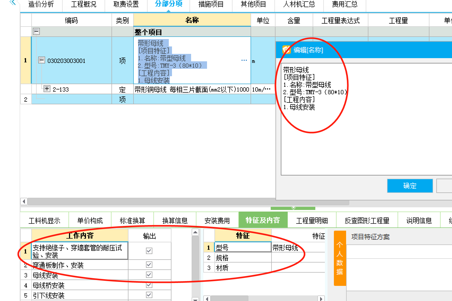Toggle the splitter collapse arrow above bottom tabs
The width and height of the screenshot is (452, 301).
pyautogui.click(x=293, y=208)
